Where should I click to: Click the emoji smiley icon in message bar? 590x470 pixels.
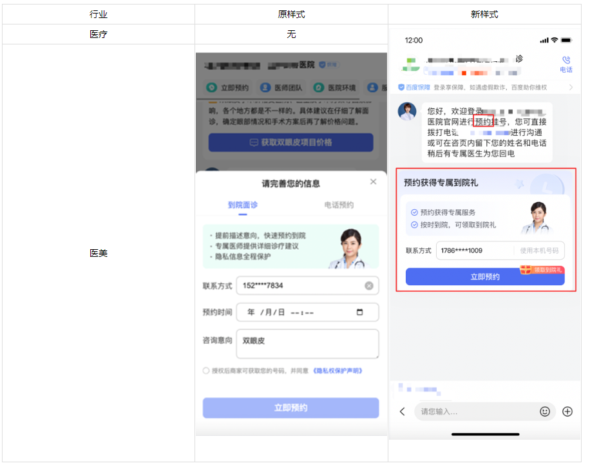pyautogui.click(x=545, y=411)
